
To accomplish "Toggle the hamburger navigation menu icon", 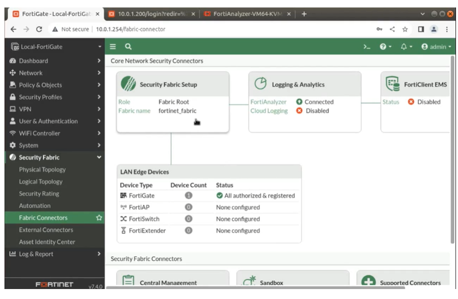I will click(x=113, y=46).
